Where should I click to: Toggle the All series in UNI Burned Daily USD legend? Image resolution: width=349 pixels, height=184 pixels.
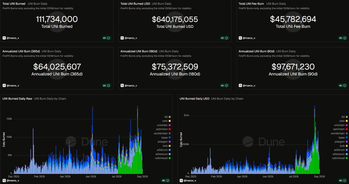tap(344, 117)
